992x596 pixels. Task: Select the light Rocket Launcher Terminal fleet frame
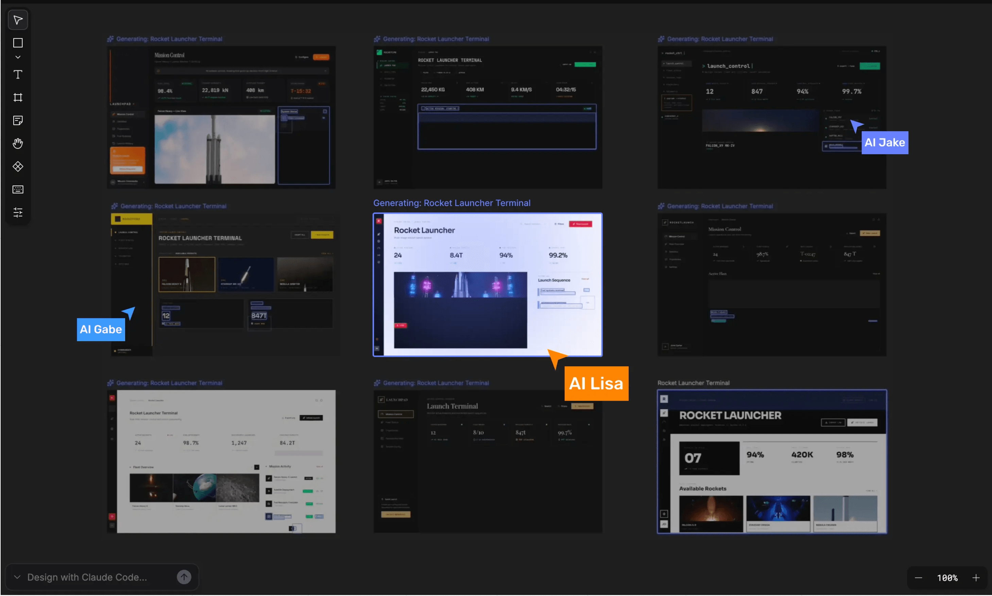(221, 461)
